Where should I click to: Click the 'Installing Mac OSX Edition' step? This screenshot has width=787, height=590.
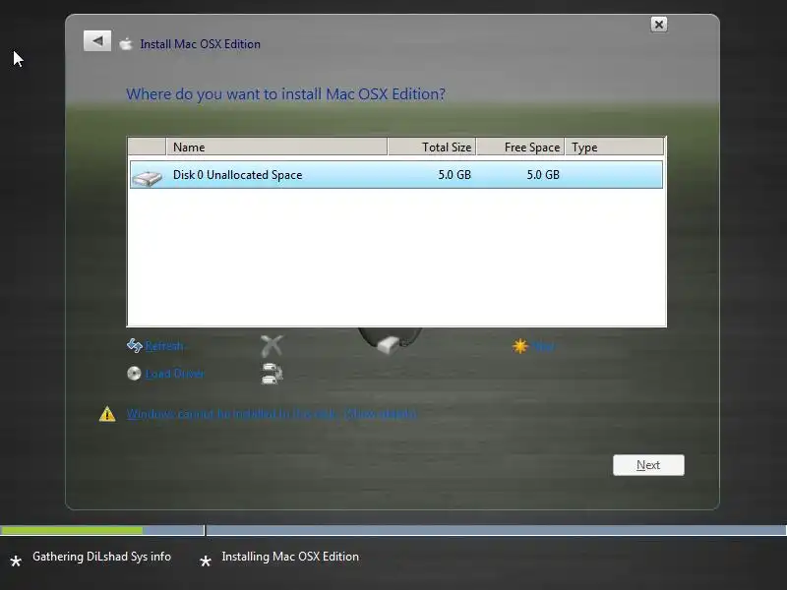(x=290, y=557)
